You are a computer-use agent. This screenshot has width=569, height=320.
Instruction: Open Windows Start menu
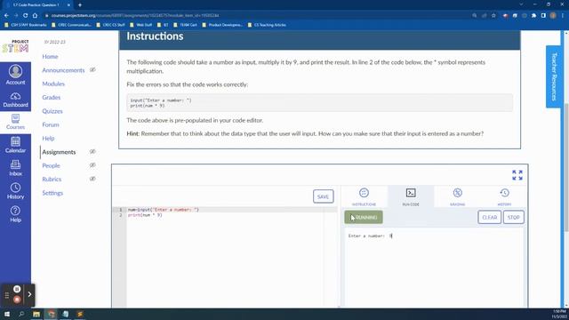[x=7, y=314]
